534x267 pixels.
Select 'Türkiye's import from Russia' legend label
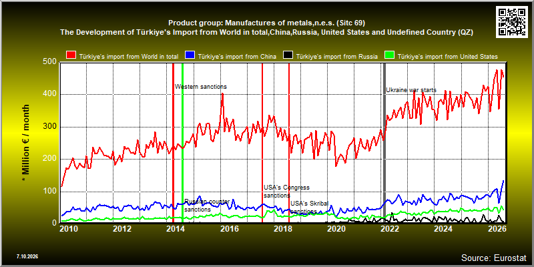coord(337,57)
